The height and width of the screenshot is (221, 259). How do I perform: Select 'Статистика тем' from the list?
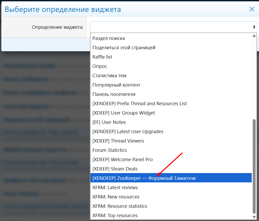click(109, 76)
